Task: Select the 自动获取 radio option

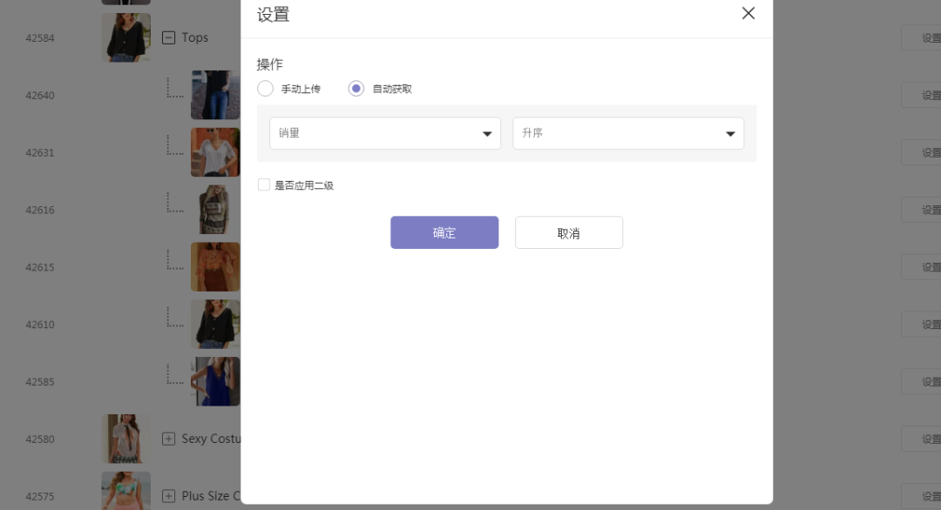Action: 355,89
